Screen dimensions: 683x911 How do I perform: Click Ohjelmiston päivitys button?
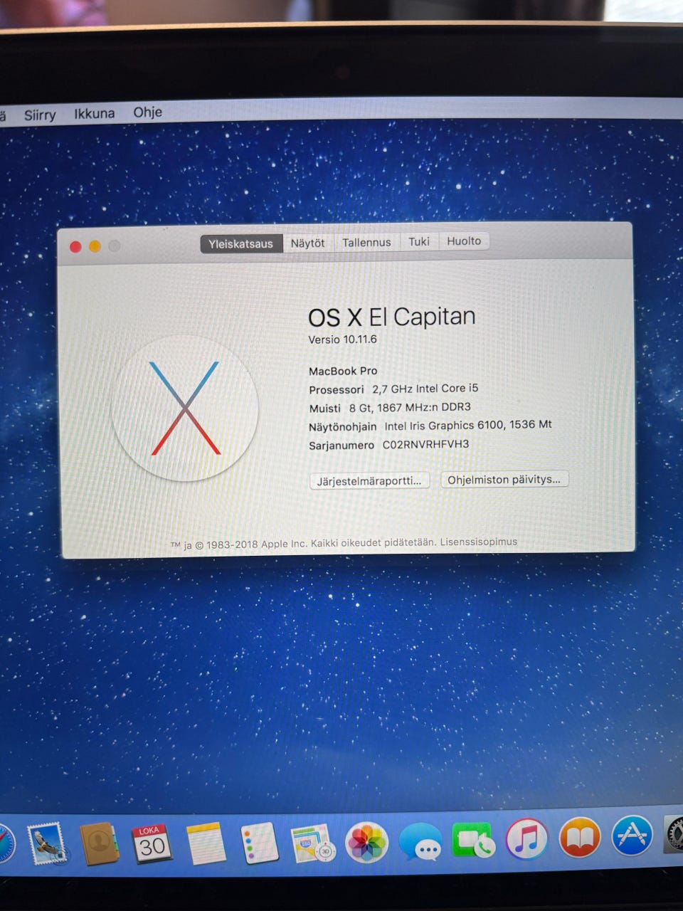coord(504,480)
